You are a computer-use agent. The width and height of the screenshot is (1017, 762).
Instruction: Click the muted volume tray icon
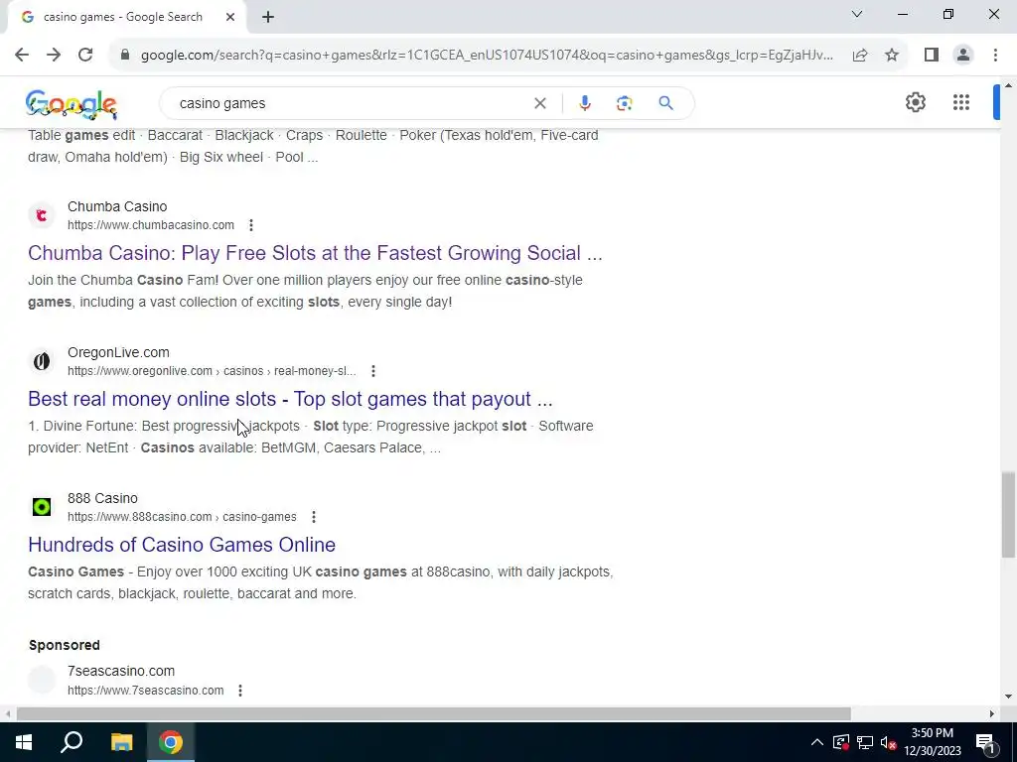(889, 742)
